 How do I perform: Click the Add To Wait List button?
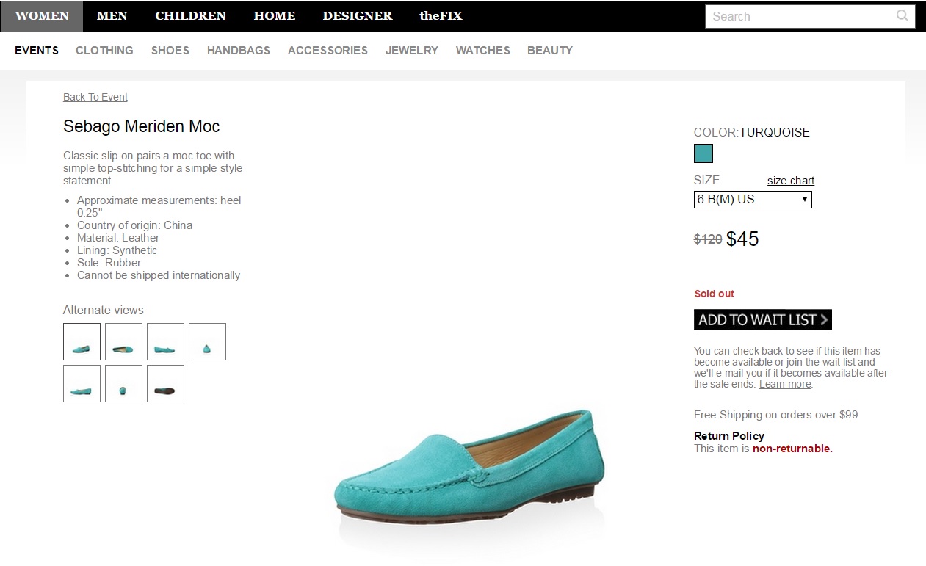click(x=762, y=319)
